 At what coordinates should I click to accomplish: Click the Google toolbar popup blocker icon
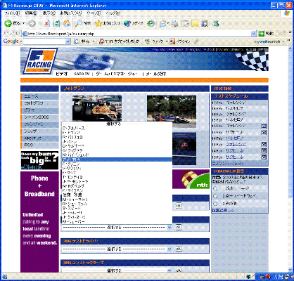[102, 41]
